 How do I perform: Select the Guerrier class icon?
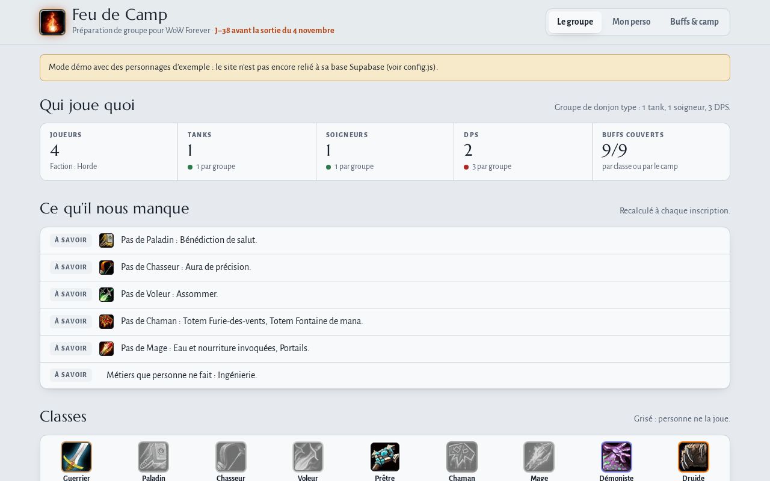click(76, 457)
